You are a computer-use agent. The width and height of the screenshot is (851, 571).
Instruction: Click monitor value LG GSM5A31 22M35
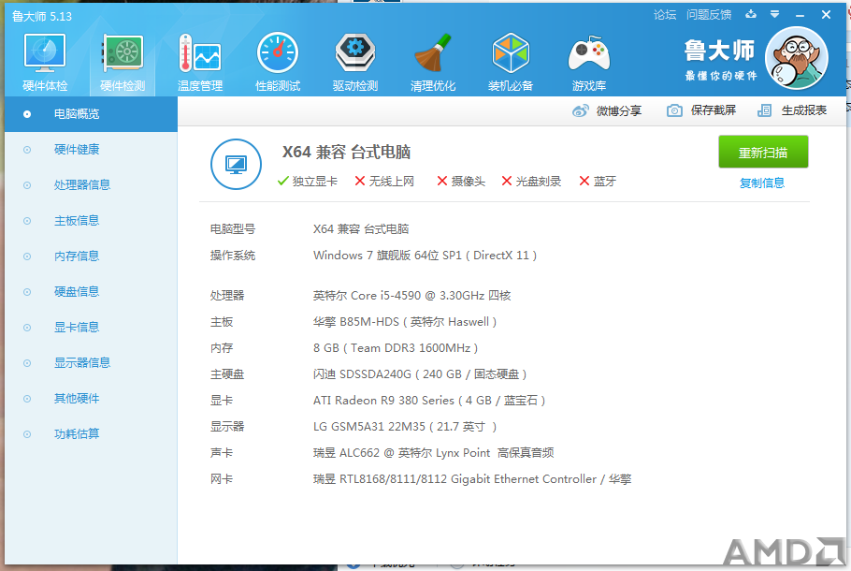(405, 427)
